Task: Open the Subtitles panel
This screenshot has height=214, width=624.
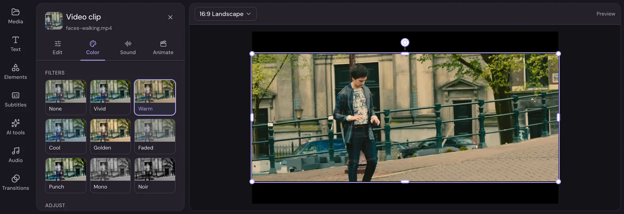Action: [x=16, y=100]
